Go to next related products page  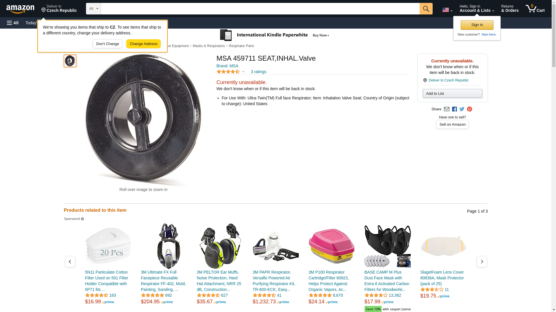[482, 261]
